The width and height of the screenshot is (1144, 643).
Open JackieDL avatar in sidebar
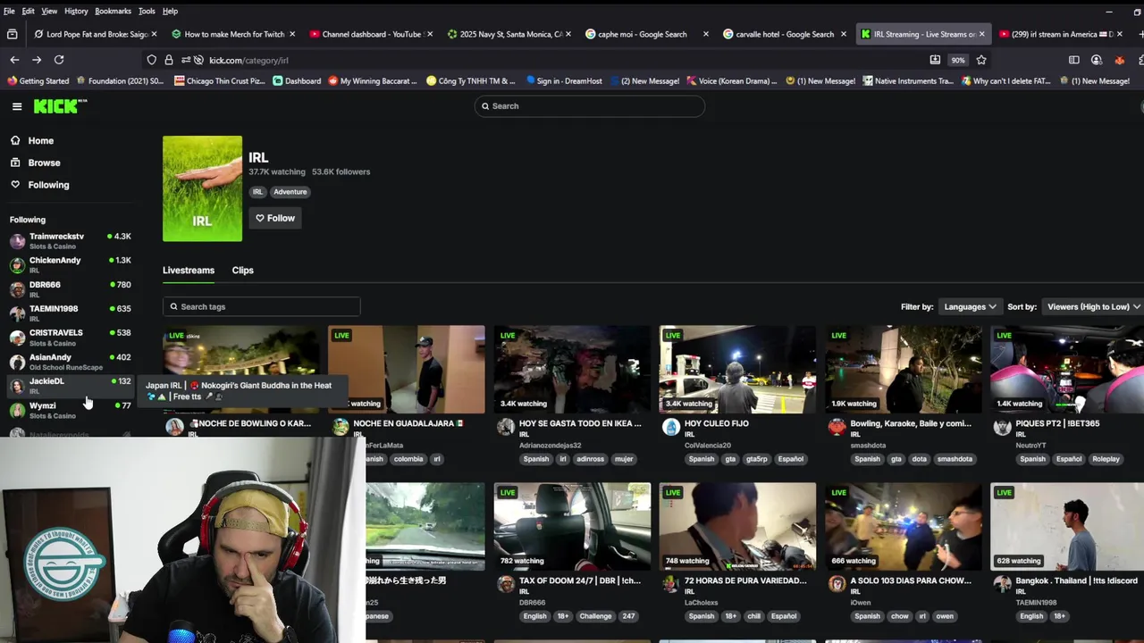[17, 386]
